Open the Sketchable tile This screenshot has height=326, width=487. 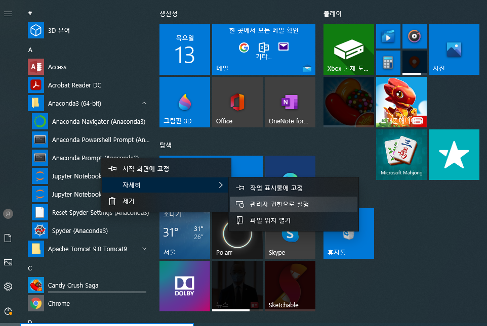(x=290, y=286)
